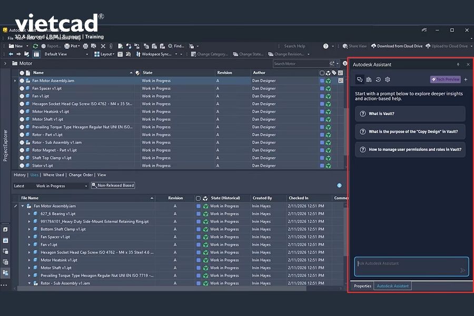The height and width of the screenshot is (316, 474).
Task: Open the History tab
Action: tap(19, 175)
